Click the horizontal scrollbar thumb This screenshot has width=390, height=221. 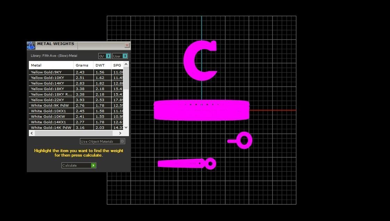pyautogui.click(x=74, y=133)
